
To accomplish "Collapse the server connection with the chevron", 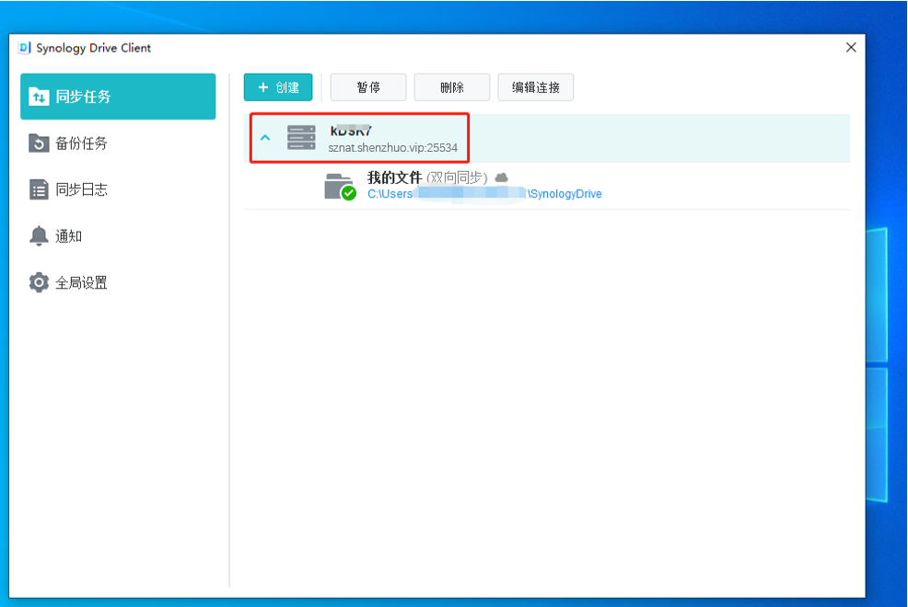I will click(x=265, y=138).
